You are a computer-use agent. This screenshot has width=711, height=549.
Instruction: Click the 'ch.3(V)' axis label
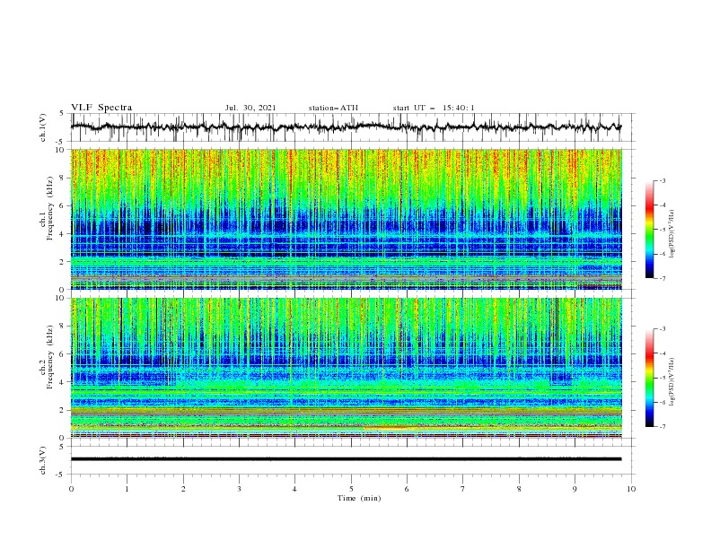[x=43, y=460]
